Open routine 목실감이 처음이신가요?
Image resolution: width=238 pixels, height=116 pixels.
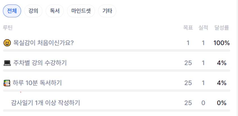pyautogui.click(x=44, y=43)
